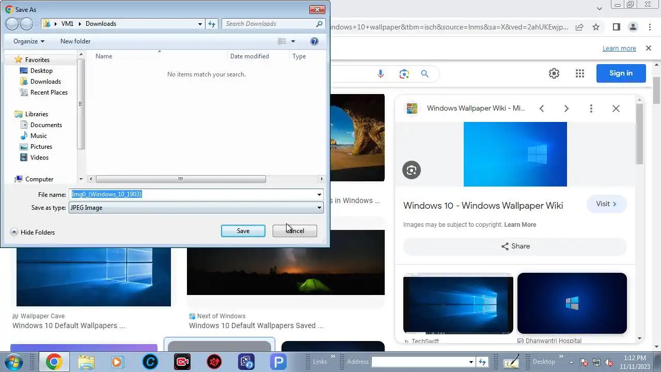Open the Documents library
This screenshot has height=372, width=661.
click(x=46, y=125)
